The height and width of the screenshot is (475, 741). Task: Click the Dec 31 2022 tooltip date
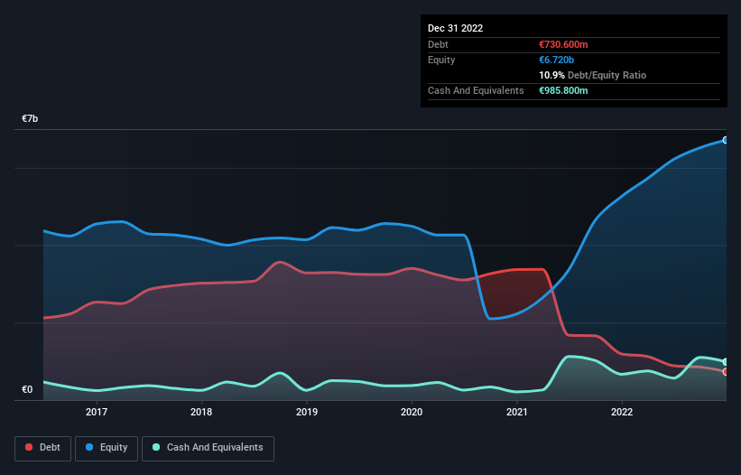[x=455, y=28]
